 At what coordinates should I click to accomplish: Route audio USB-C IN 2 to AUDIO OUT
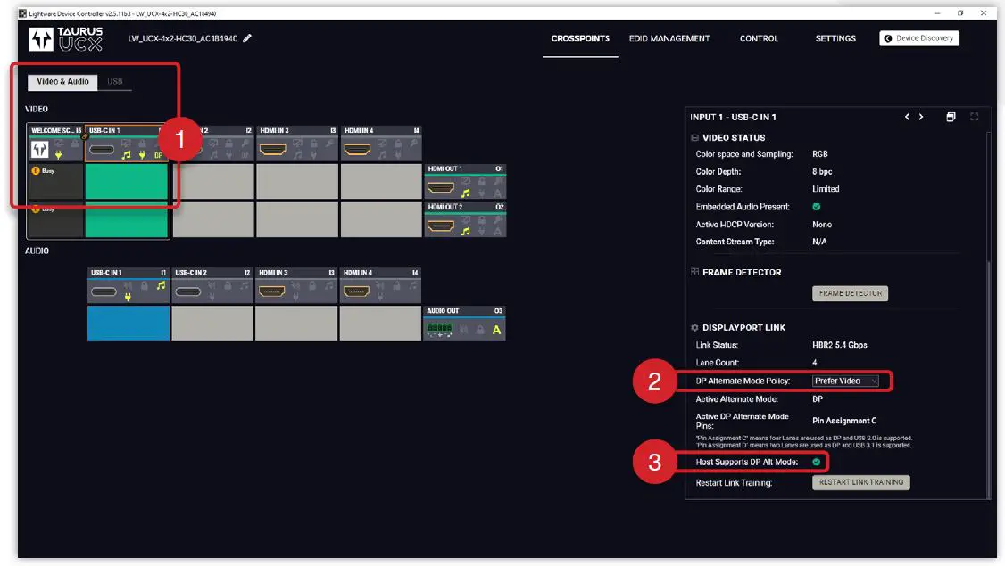[212, 324]
